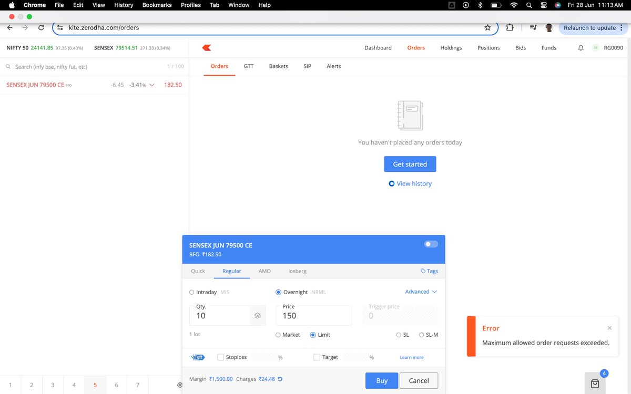Select Intraday MIS product type
The height and width of the screenshot is (394, 631).
[x=191, y=292]
